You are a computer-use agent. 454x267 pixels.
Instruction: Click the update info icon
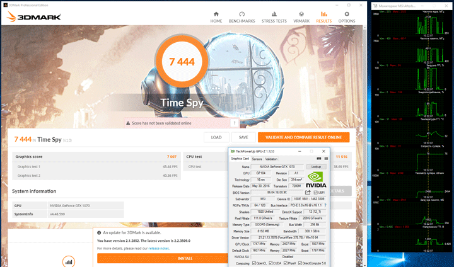pos(99,232)
